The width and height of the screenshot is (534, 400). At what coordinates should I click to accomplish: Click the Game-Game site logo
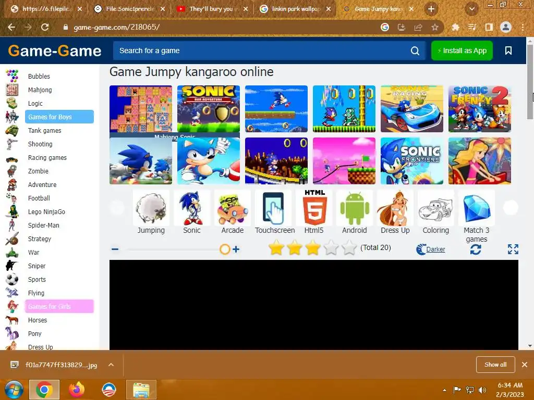[54, 51]
